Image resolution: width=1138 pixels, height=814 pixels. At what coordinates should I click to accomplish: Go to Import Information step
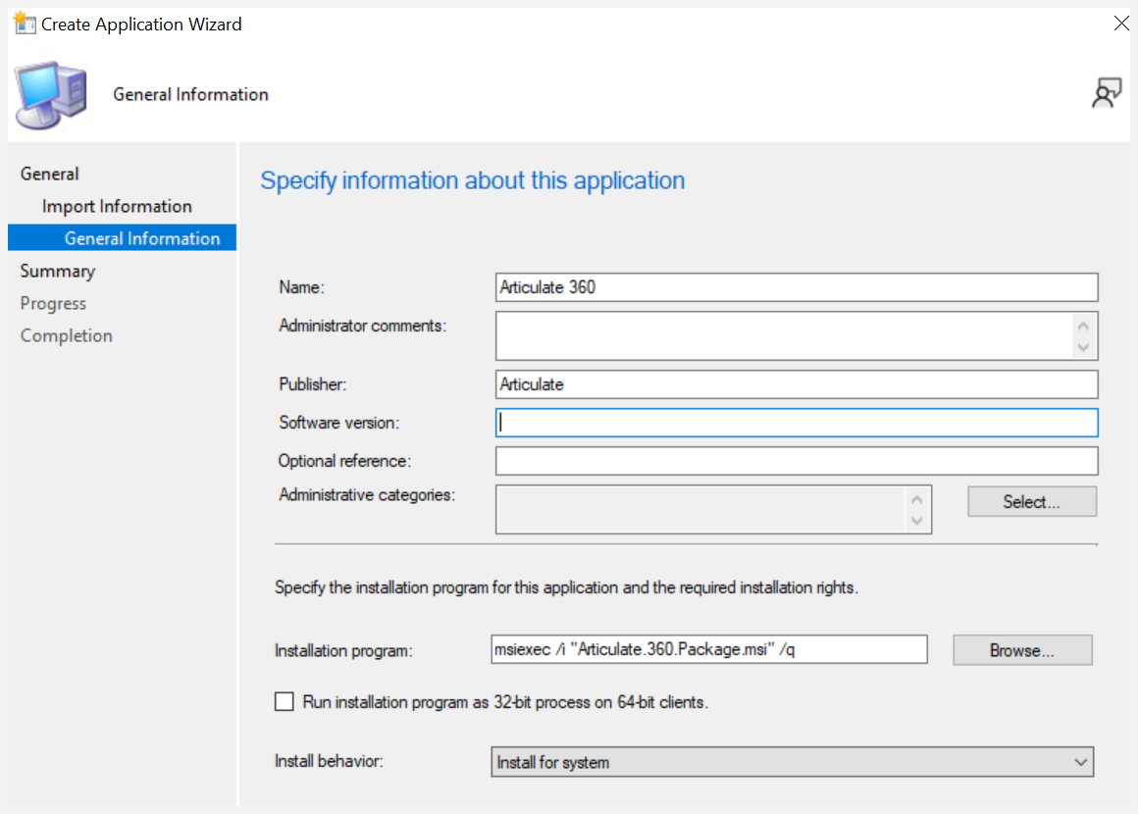tap(117, 207)
